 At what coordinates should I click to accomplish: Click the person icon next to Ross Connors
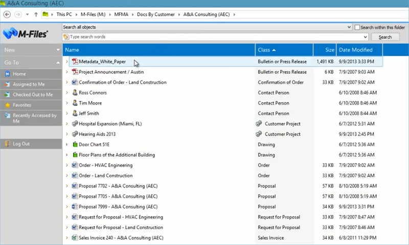[75, 93]
